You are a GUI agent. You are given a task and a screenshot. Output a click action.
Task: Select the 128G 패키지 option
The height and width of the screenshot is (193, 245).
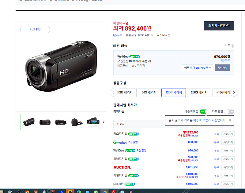point(174,92)
